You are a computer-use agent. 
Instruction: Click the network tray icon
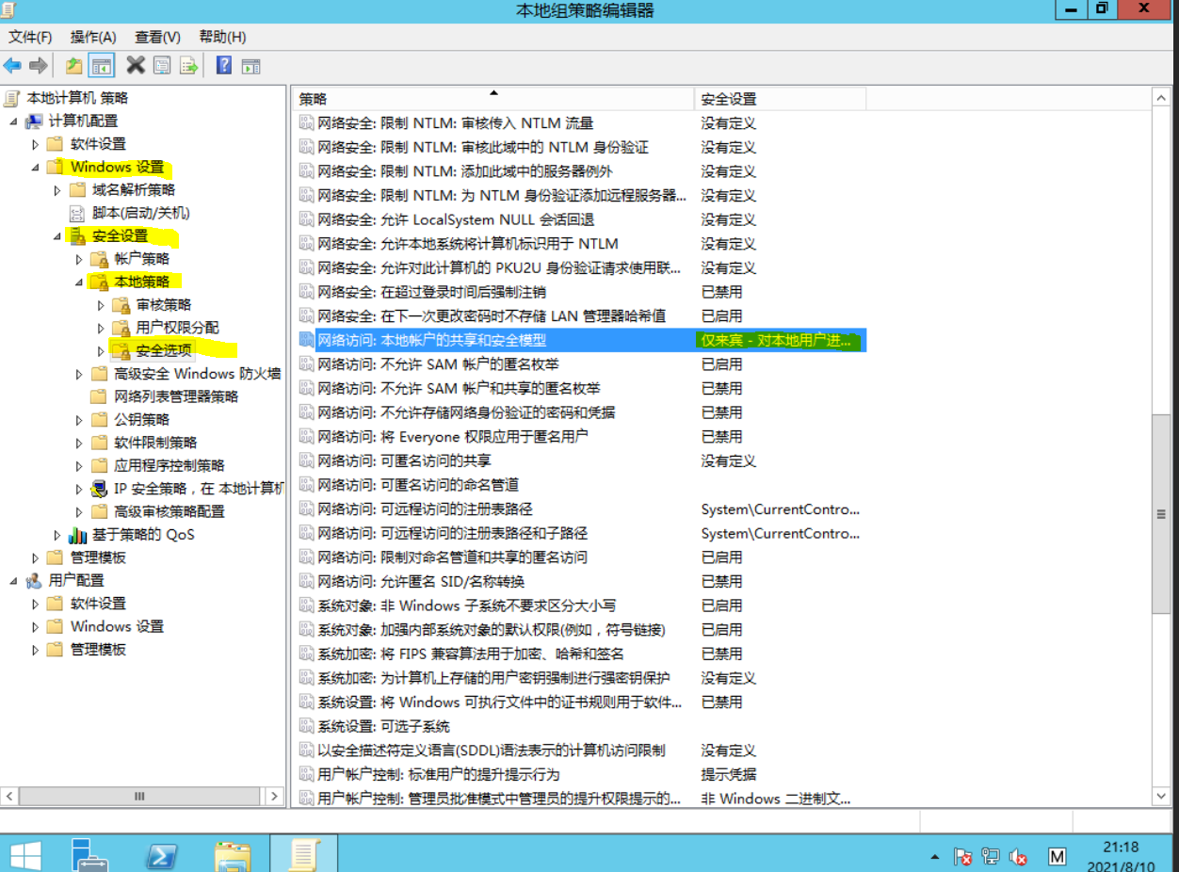pos(990,857)
